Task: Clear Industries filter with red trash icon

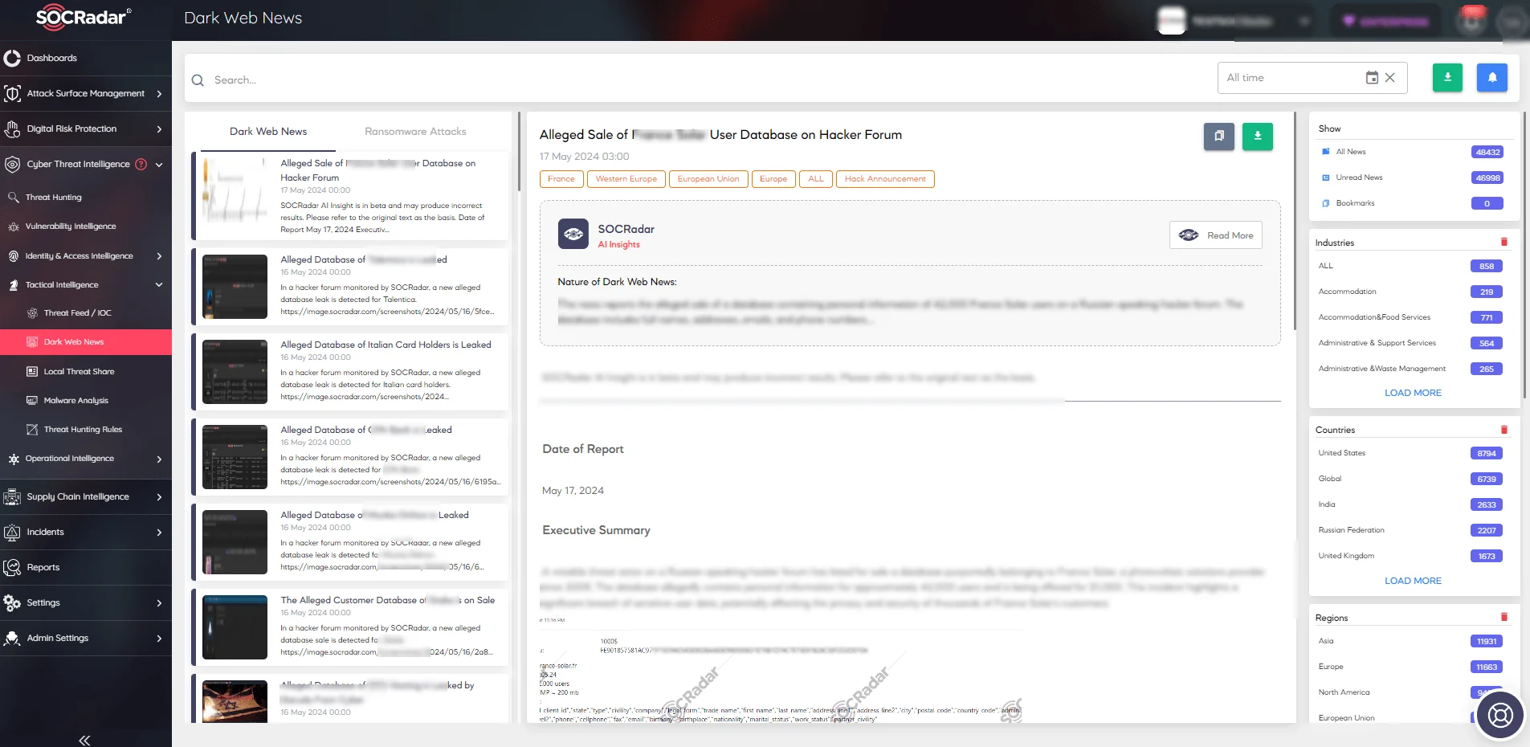Action: [1504, 242]
